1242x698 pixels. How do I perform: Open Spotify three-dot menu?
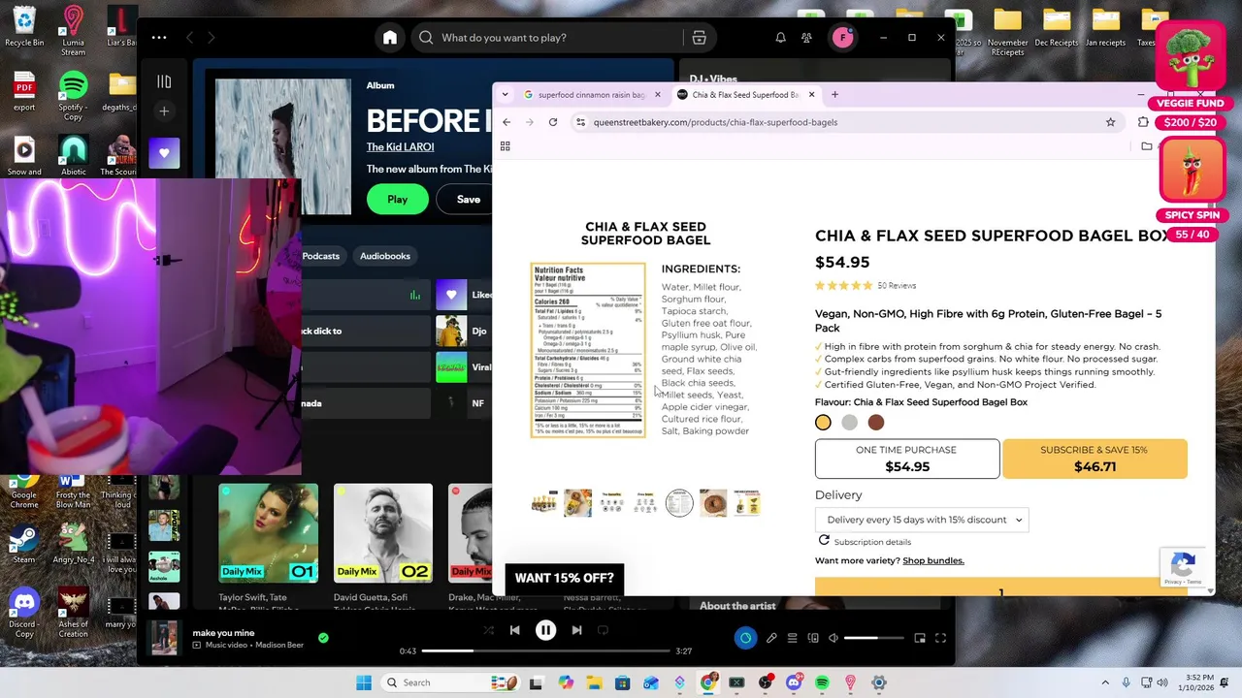[159, 38]
